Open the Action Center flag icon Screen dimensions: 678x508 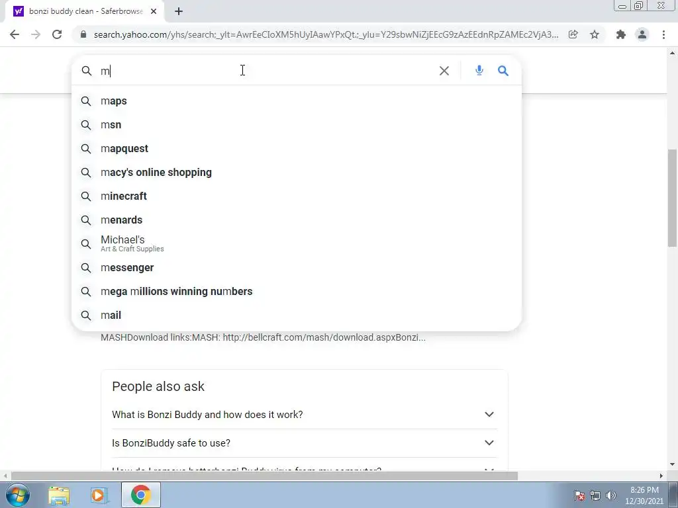pyautogui.click(x=579, y=495)
